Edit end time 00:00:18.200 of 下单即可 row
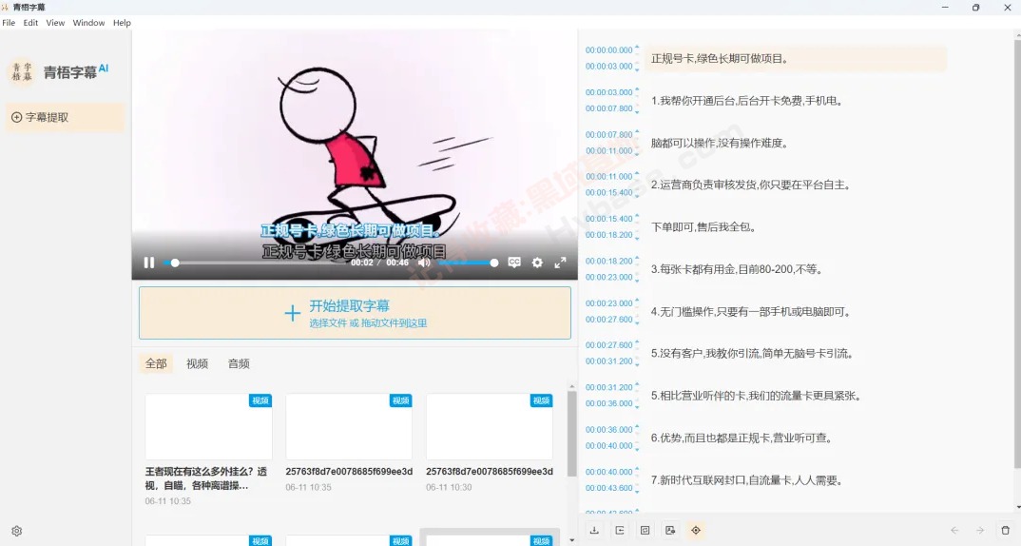This screenshot has height=546, width=1021. pos(608,235)
